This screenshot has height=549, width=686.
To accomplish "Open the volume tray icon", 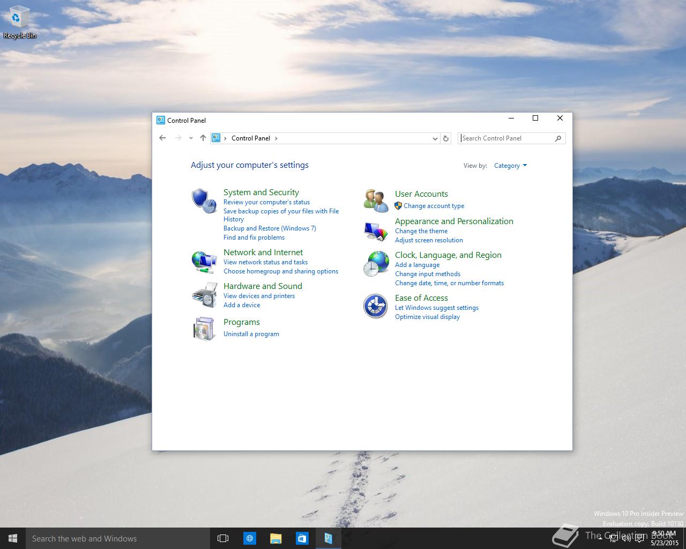I will pos(626,538).
